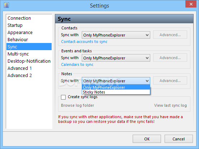The width and height of the screenshot is (199, 149).
Task: Click the Contacts Advanced... button
Action: click(x=170, y=35)
